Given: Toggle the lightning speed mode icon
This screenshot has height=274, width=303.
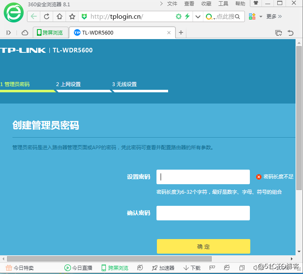Looking at the screenshot, I should coord(187,17).
